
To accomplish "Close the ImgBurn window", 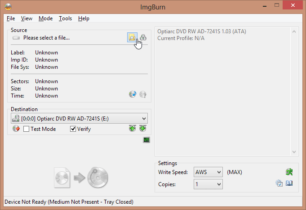I will (293, 5).
